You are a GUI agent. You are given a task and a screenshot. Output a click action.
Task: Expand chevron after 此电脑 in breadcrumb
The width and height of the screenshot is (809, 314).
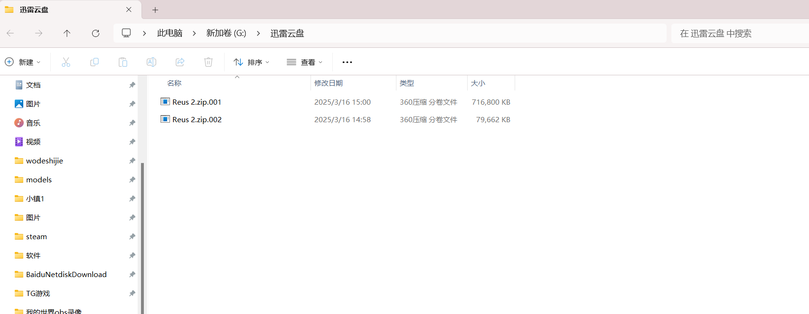[x=194, y=33]
